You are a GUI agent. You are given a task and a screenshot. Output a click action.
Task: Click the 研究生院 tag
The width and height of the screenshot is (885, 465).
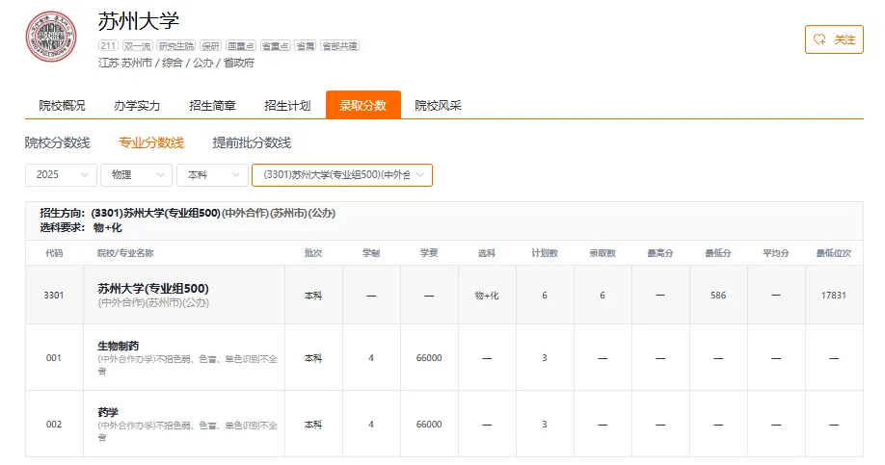click(x=176, y=45)
